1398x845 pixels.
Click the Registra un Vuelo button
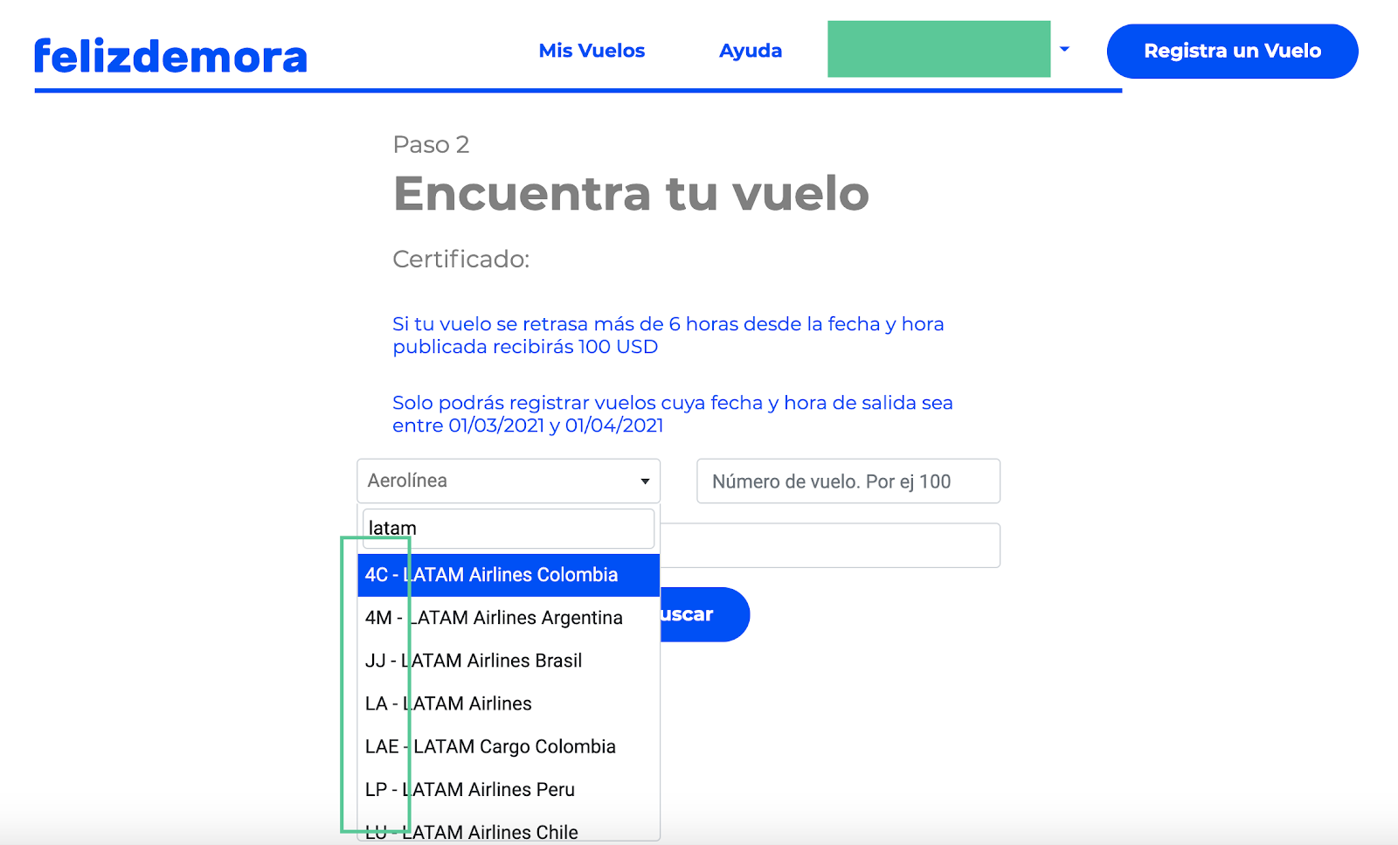tap(1232, 51)
